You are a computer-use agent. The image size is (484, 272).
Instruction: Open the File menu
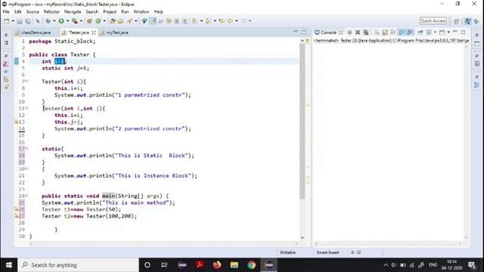coord(6,12)
